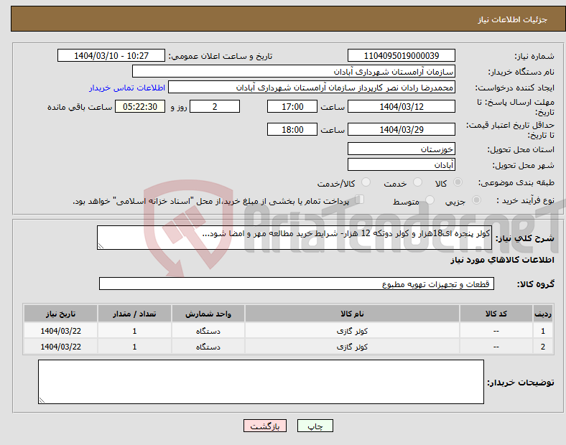Click date 1404/03/22 in row 1
This screenshot has height=445, width=566.
(x=60, y=331)
